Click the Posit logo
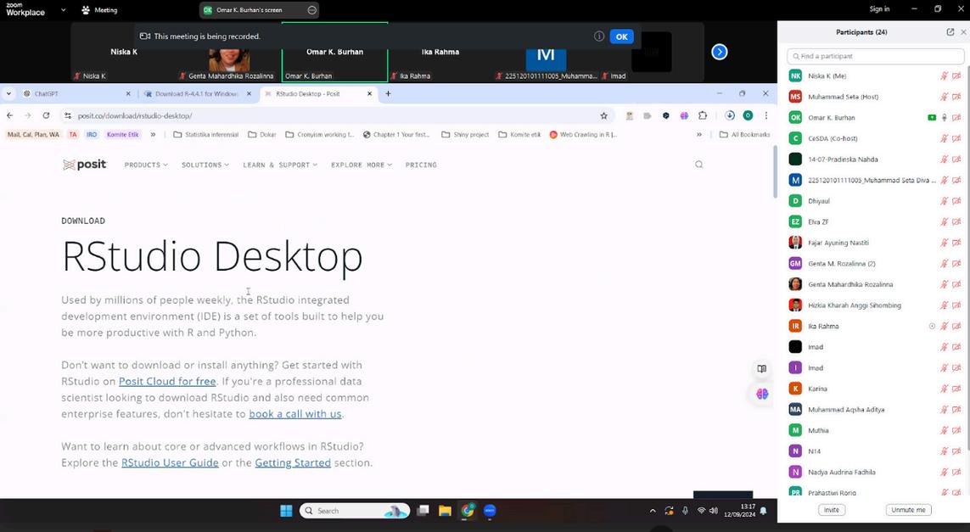The height and width of the screenshot is (532, 970). pyautogui.click(x=85, y=165)
